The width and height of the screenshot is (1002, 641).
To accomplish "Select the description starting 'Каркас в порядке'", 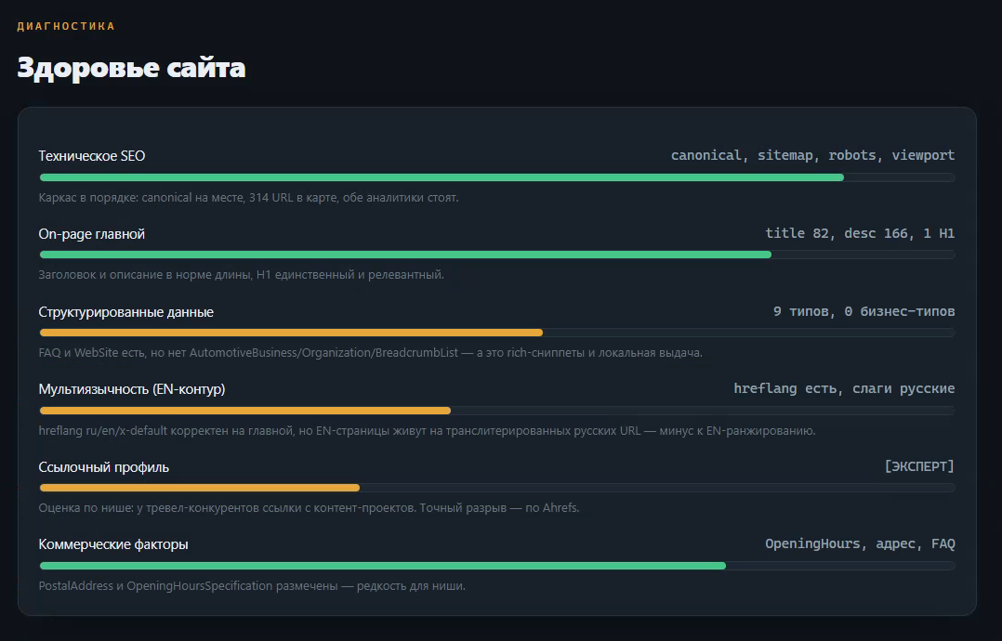I will coord(248,198).
